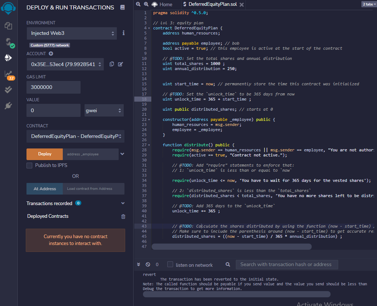Click the 'uint total_shares = 1000' line
The image size is (377, 306).
click(x=193, y=64)
